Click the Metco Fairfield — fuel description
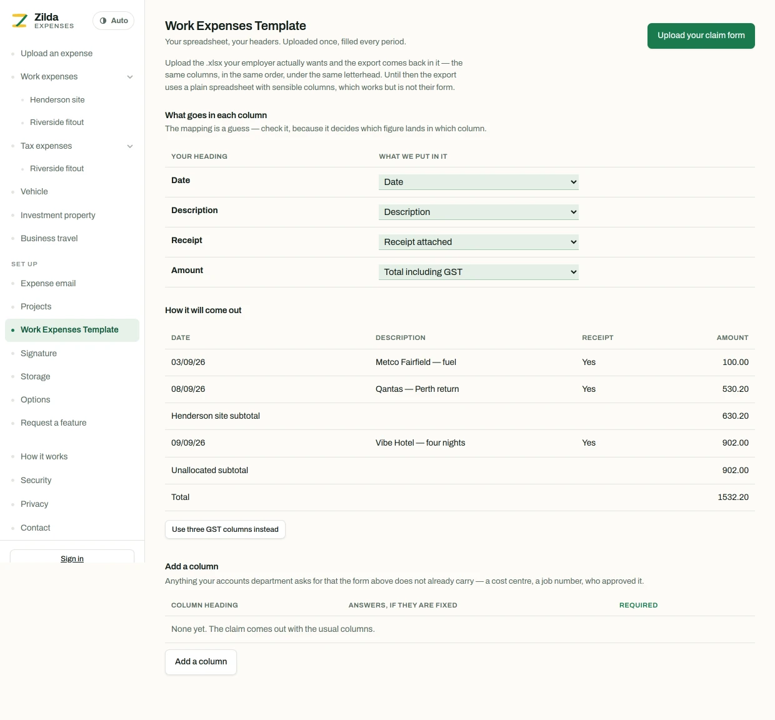775x720 pixels. tap(416, 362)
